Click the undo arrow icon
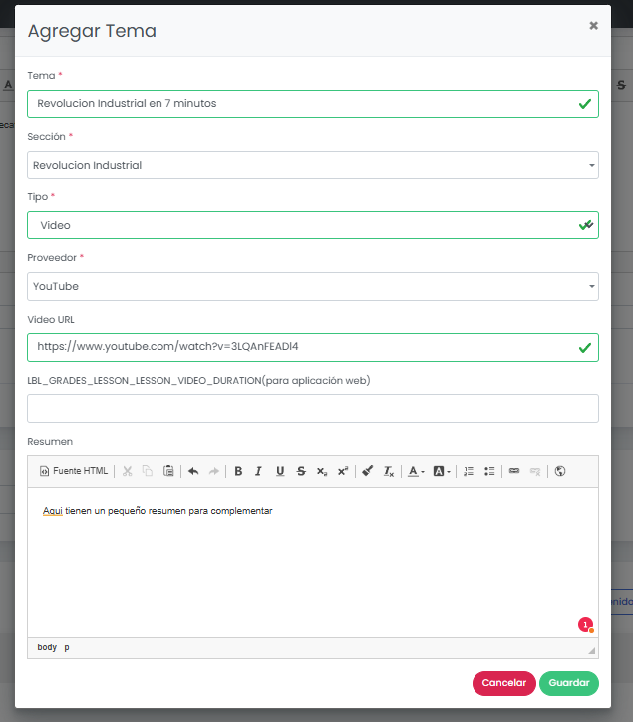 [193, 471]
